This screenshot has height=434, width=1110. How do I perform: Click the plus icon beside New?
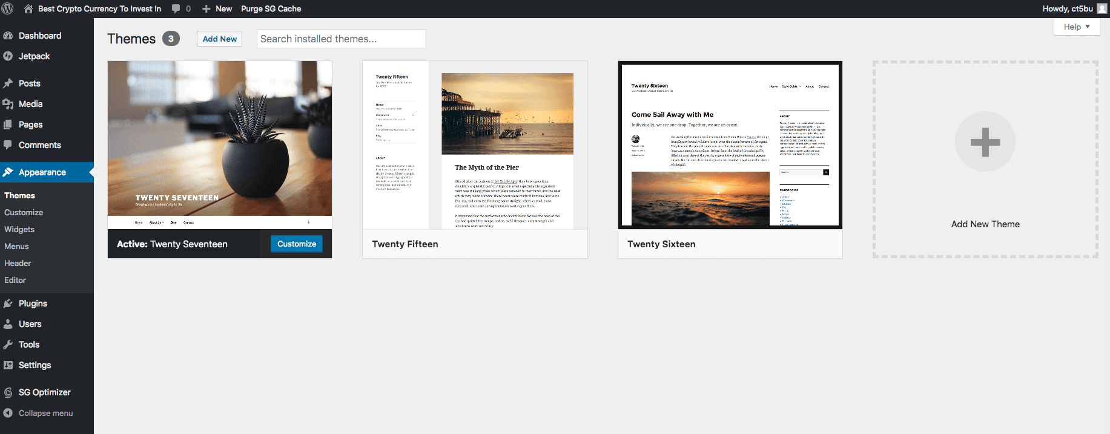click(206, 9)
